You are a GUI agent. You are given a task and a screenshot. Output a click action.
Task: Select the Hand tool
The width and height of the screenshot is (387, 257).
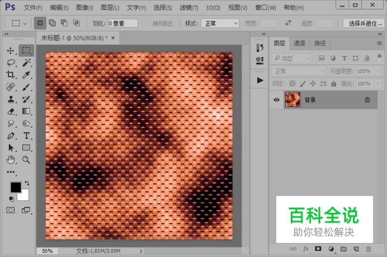point(11,160)
